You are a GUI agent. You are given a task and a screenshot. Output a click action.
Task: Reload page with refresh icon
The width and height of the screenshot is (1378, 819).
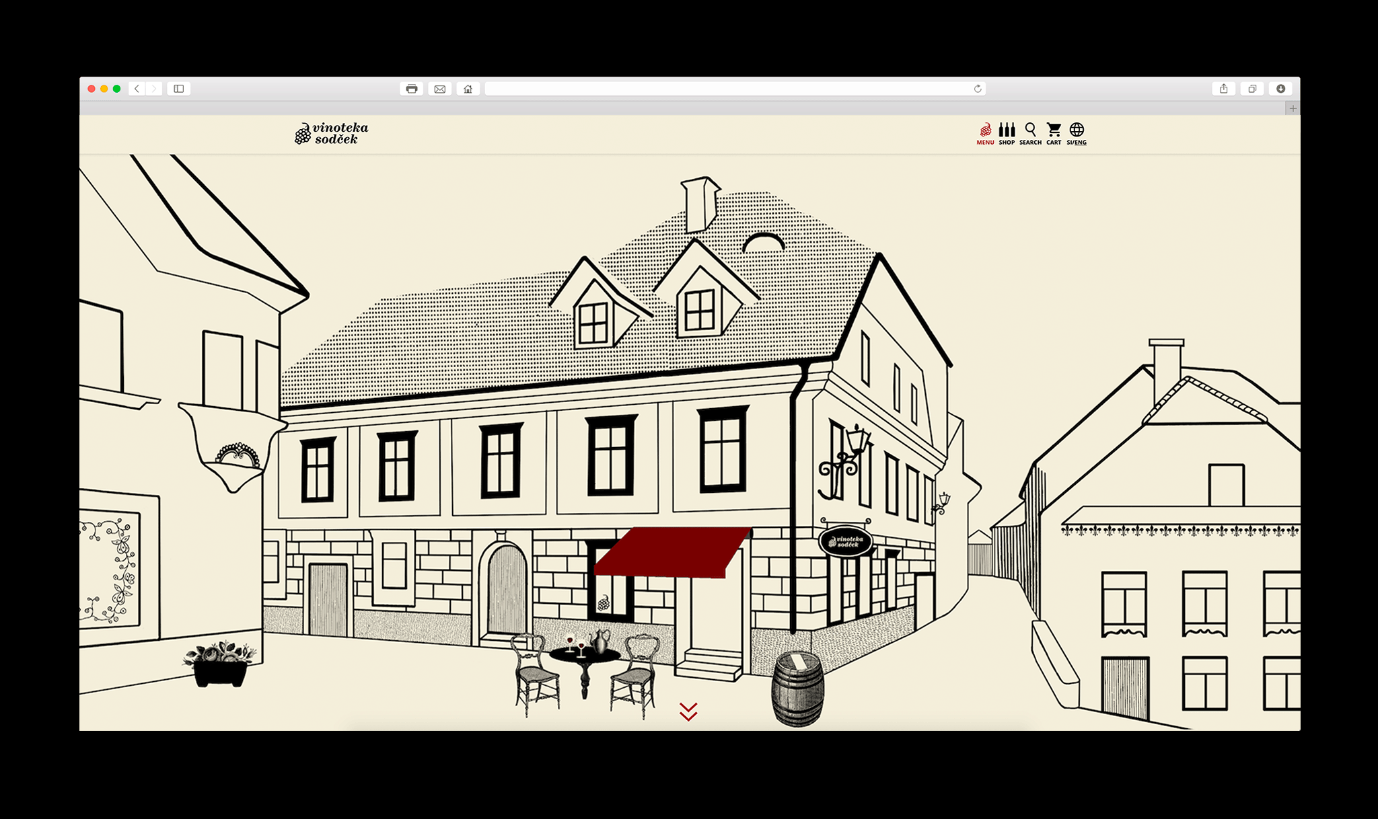pyautogui.click(x=978, y=89)
